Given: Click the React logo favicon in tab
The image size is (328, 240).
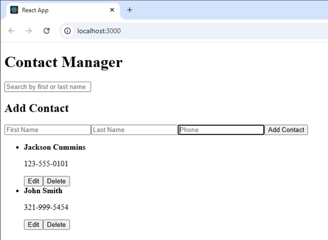Looking at the screenshot, I should click(14, 10).
